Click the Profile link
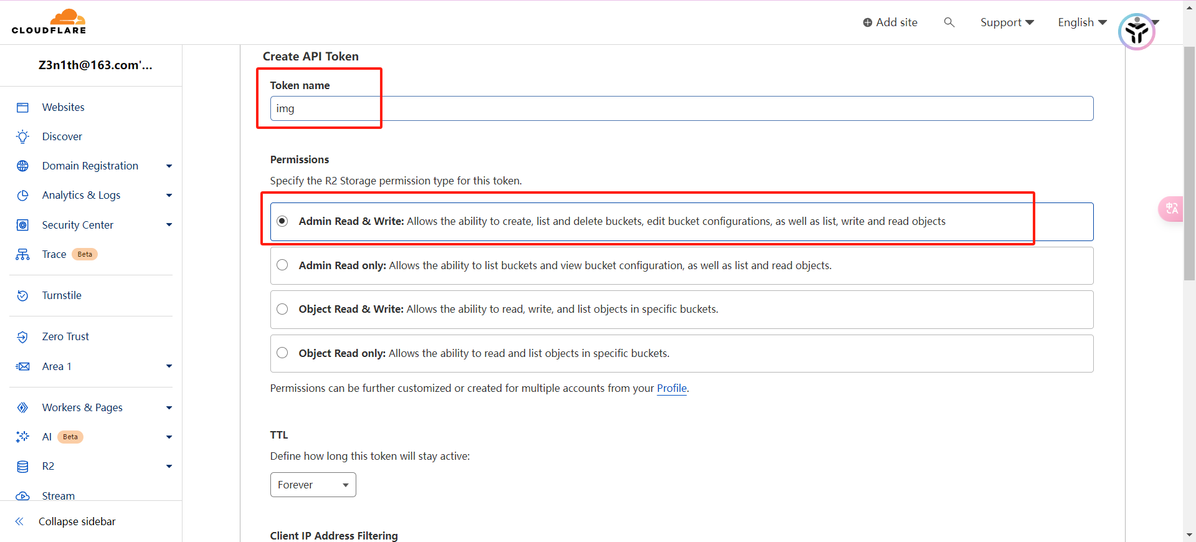1196x542 pixels. coord(672,389)
